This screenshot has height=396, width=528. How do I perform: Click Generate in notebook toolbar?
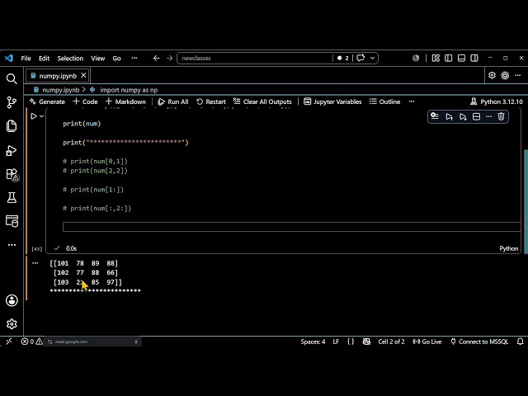[47, 101]
